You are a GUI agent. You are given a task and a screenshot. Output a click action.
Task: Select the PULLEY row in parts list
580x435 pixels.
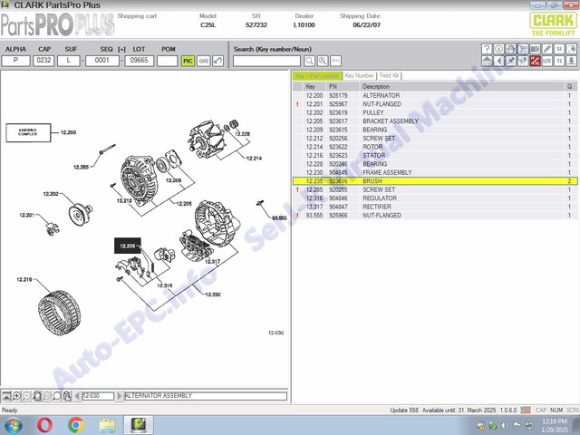(435, 112)
